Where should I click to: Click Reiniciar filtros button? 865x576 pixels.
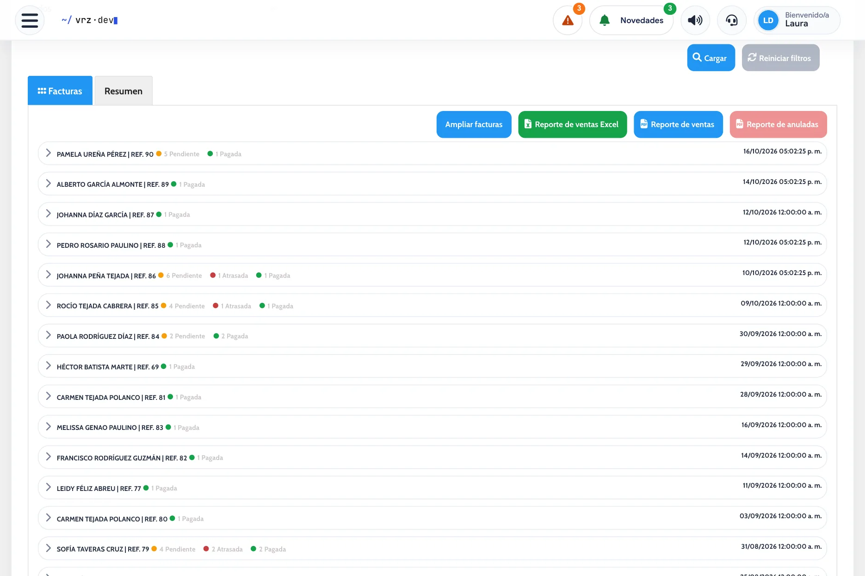click(x=780, y=58)
